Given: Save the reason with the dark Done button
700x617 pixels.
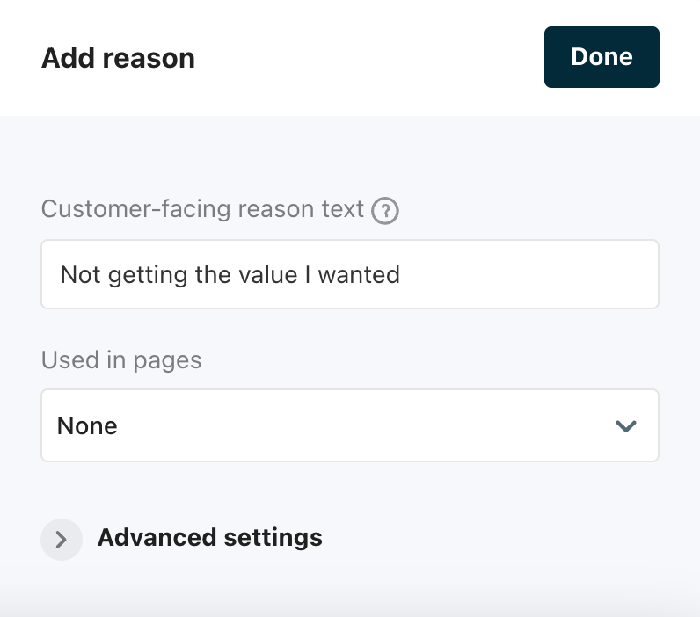Looking at the screenshot, I should (602, 57).
